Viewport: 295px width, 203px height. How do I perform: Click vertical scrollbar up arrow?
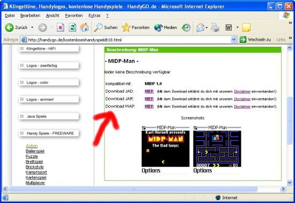click(290, 48)
